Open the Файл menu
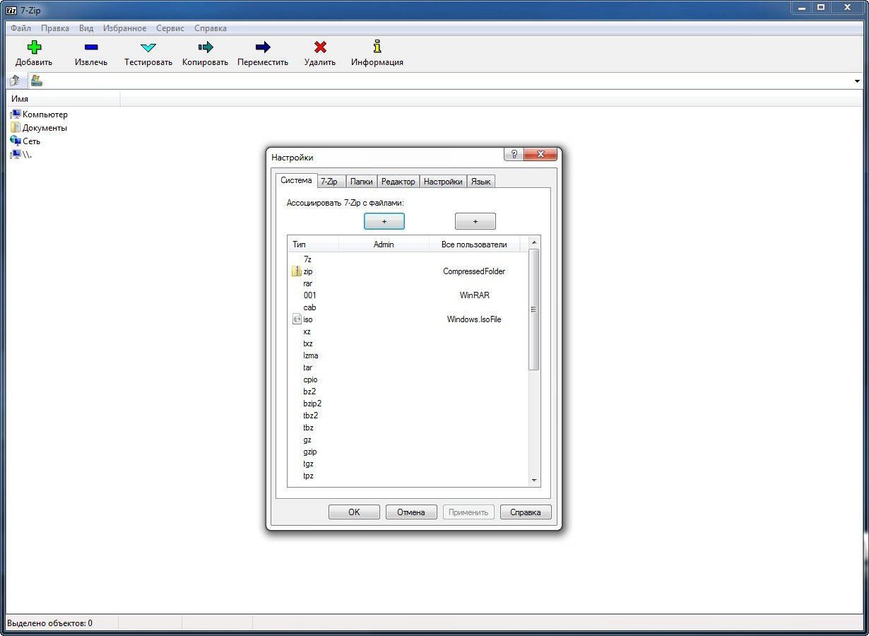The width and height of the screenshot is (869, 636). [20, 28]
